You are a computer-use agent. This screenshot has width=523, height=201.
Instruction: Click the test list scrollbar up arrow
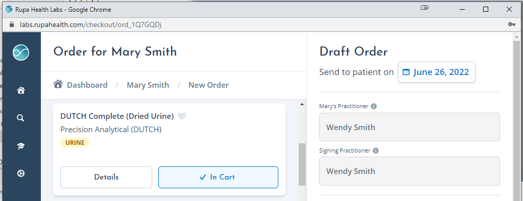(x=302, y=105)
